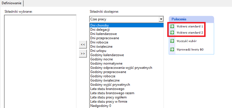Switch to the Definiowanie tab

point(12,3)
